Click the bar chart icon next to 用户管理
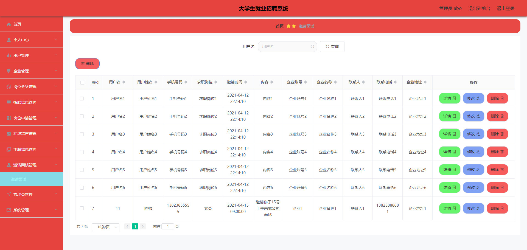Viewport: 527px width, 250px height. 9,55
